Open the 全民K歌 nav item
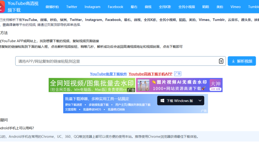 tap(165, 7)
